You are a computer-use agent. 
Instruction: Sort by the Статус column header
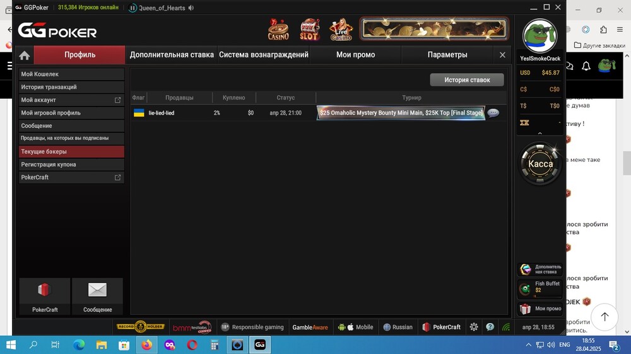285,98
